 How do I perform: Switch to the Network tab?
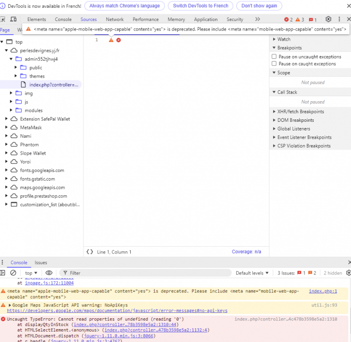[x=115, y=19]
